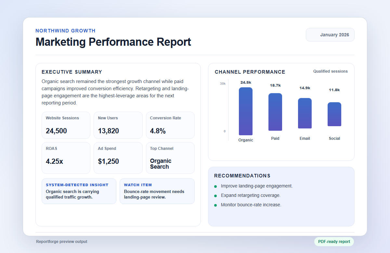Click the 18.7k value label
The image size is (390, 253).
275,85
